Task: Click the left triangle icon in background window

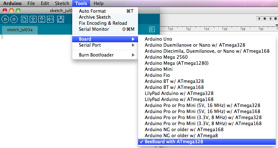Action: (x=270, y=18)
